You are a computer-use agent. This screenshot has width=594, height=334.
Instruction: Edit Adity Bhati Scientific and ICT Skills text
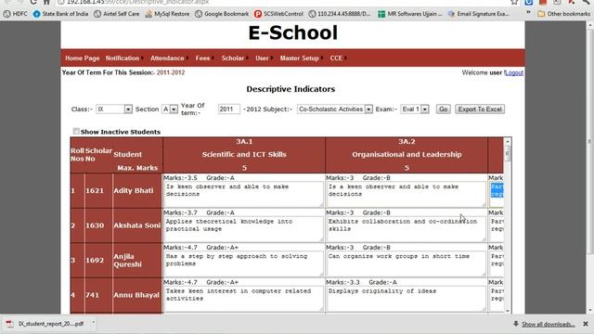[x=243, y=194]
